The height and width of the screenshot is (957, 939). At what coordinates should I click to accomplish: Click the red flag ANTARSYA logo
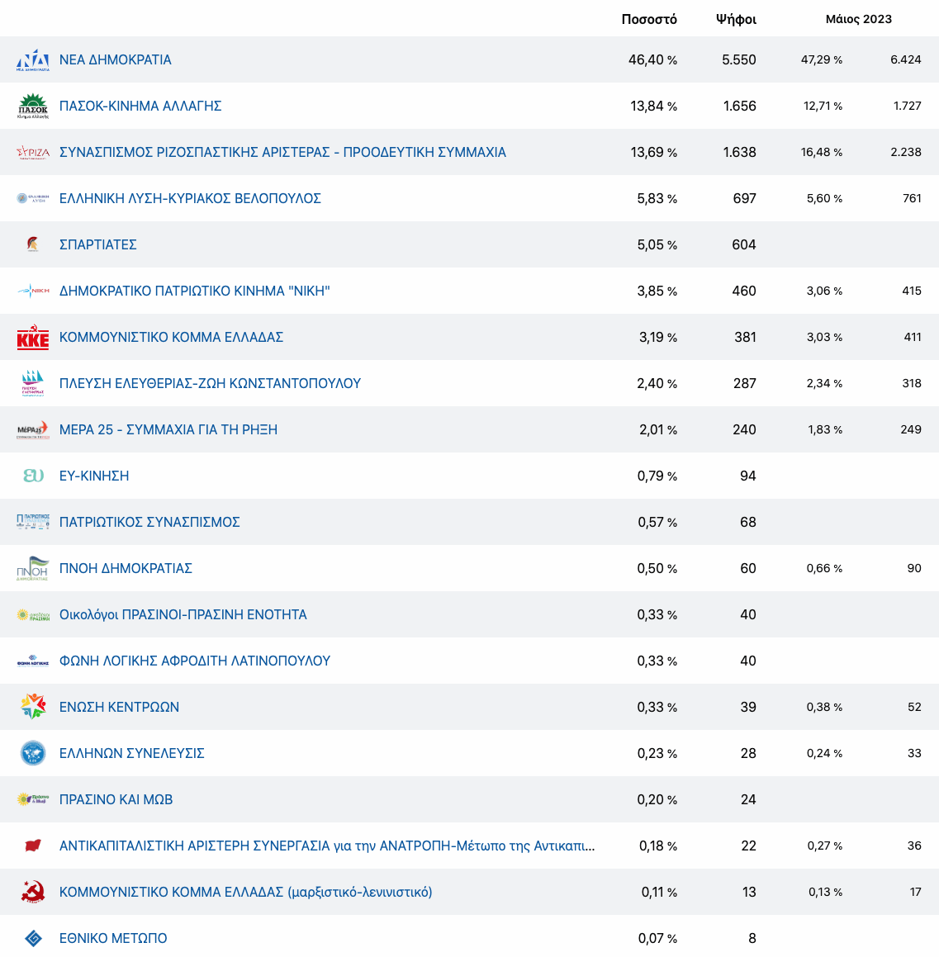(x=33, y=846)
